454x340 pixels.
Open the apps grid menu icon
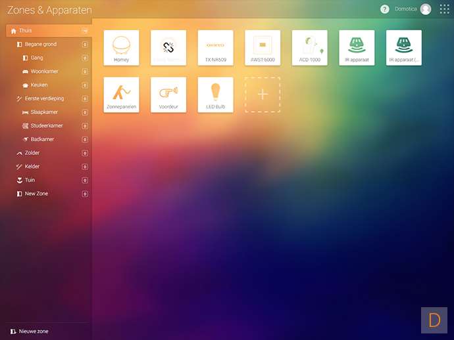coord(444,9)
